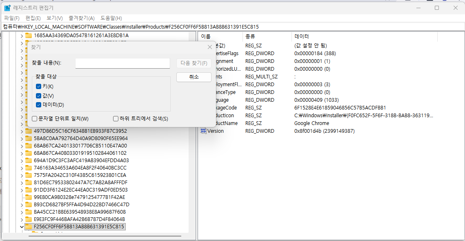This screenshot has height=241, width=465.
Task: Click folder icon of 81D6EC79533802447A7C7AB2A8AFFFDF key
Action: point(29,182)
